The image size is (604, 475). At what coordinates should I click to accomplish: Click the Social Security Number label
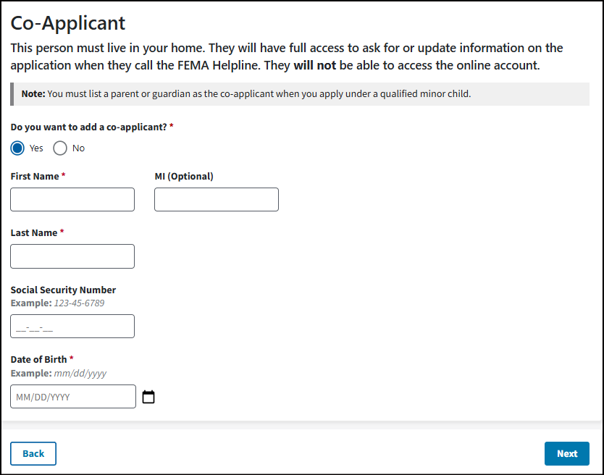tap(63, 290)
